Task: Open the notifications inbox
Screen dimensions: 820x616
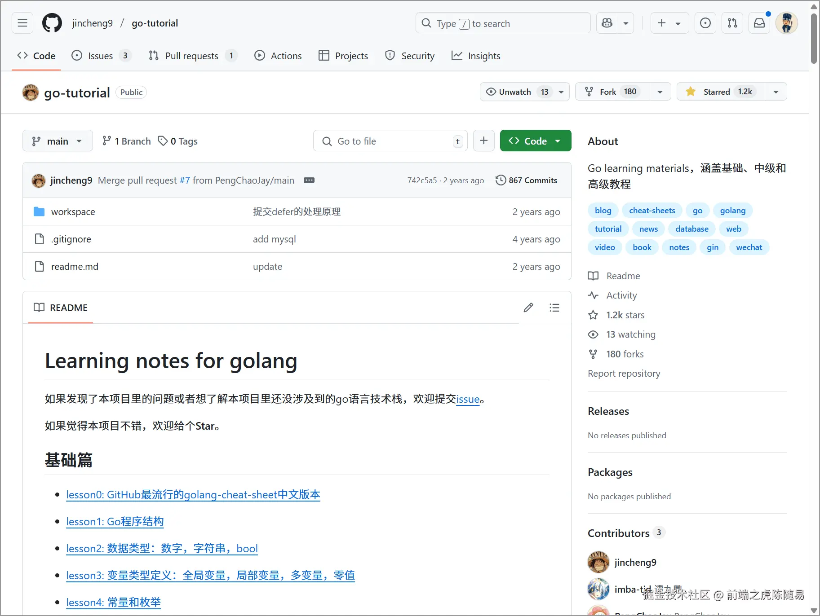Action: point(759,23)
